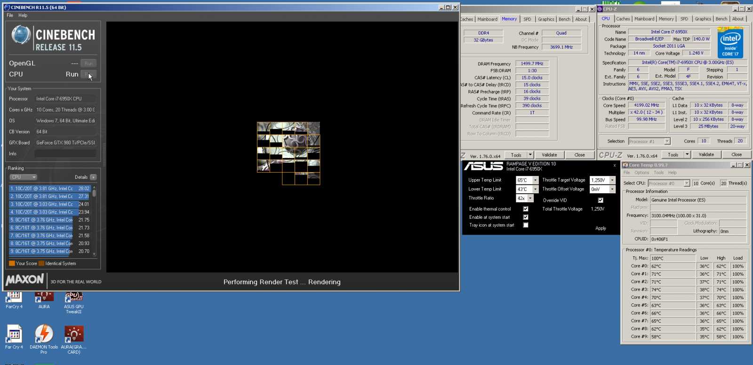The image size is (753, 365).
Task: Open SPD tab in left CPU-Z Memory window
Action: 527,19
